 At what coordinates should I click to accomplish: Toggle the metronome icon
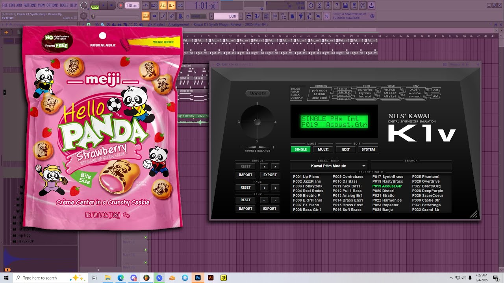point(146,6)
